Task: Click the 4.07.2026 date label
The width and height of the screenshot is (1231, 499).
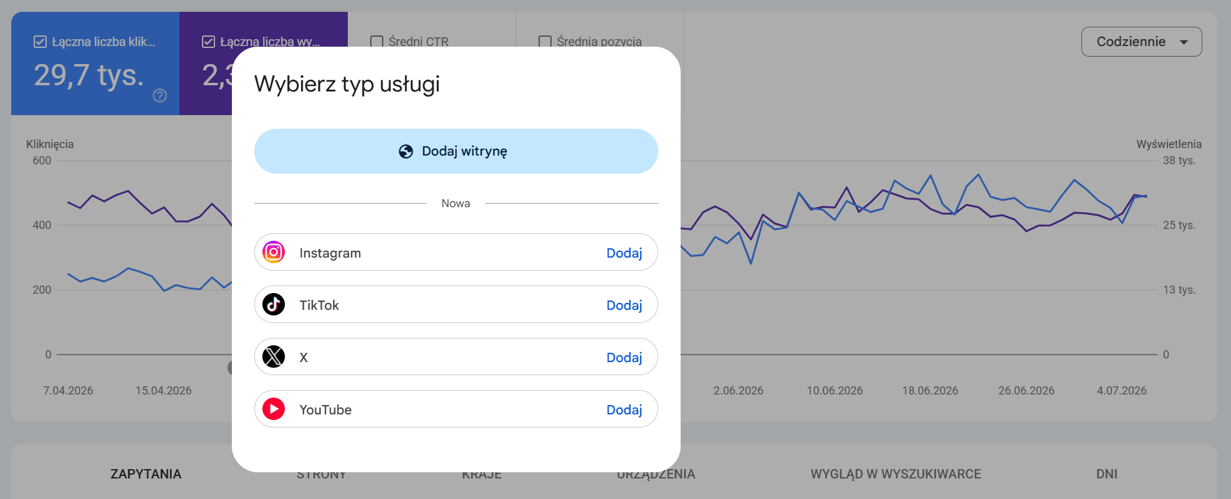Action: click(1121, 390)
